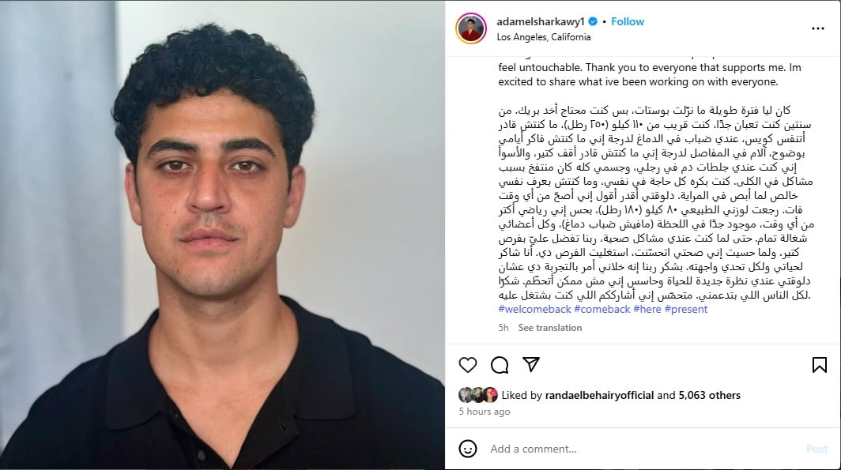Viewport: 841px width, 470px height.
Task: View randaelbehairyofficial's profile from likes
Action: click(x=599, y=396)
